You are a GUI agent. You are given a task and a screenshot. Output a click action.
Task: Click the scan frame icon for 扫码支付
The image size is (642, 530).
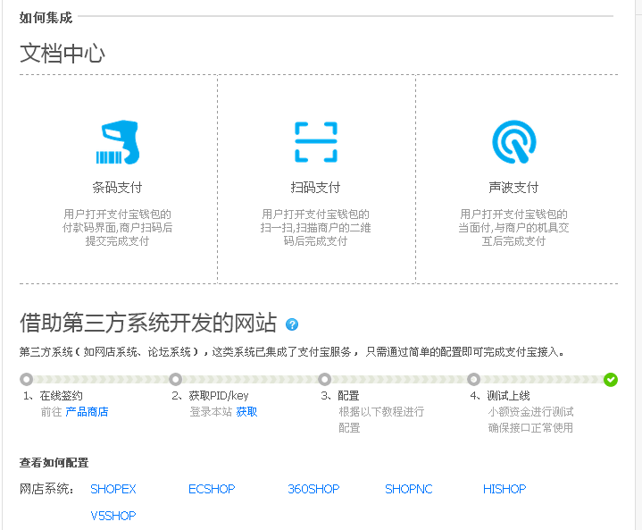(x=316, y=142)
